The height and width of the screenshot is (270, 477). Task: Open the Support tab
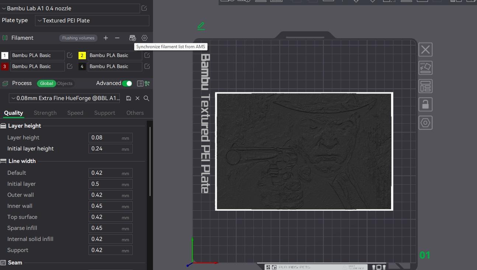[105, 113]
